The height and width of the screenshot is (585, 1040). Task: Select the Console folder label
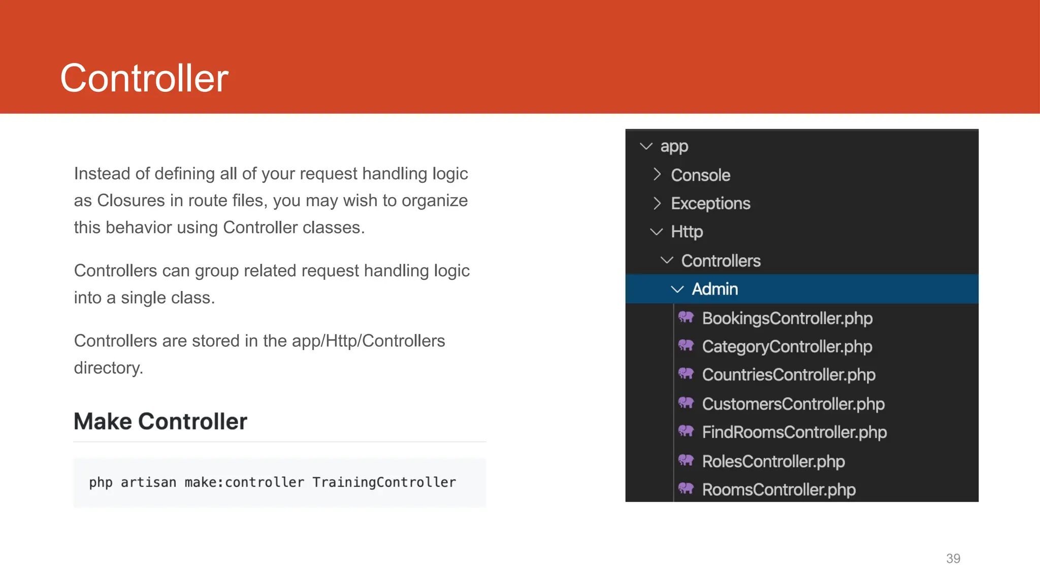[701, 175]
